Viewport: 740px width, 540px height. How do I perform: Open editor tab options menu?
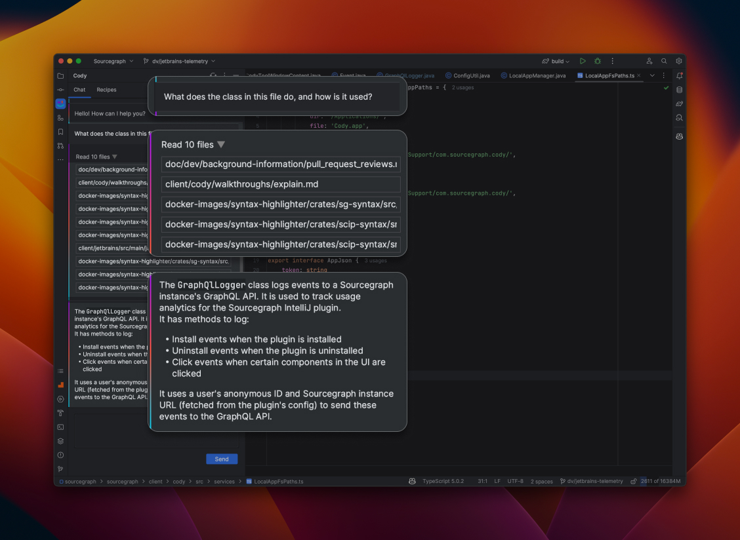coord(663,75)
